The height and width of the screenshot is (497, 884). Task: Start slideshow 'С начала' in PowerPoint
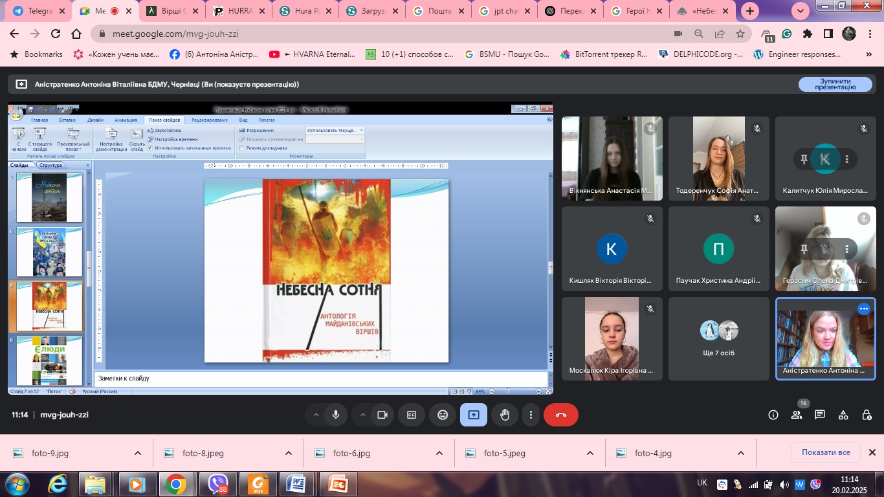[x=19, y=138]
